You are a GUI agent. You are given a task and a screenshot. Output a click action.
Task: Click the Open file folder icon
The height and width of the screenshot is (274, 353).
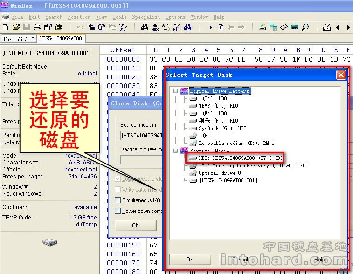(16, 27)
